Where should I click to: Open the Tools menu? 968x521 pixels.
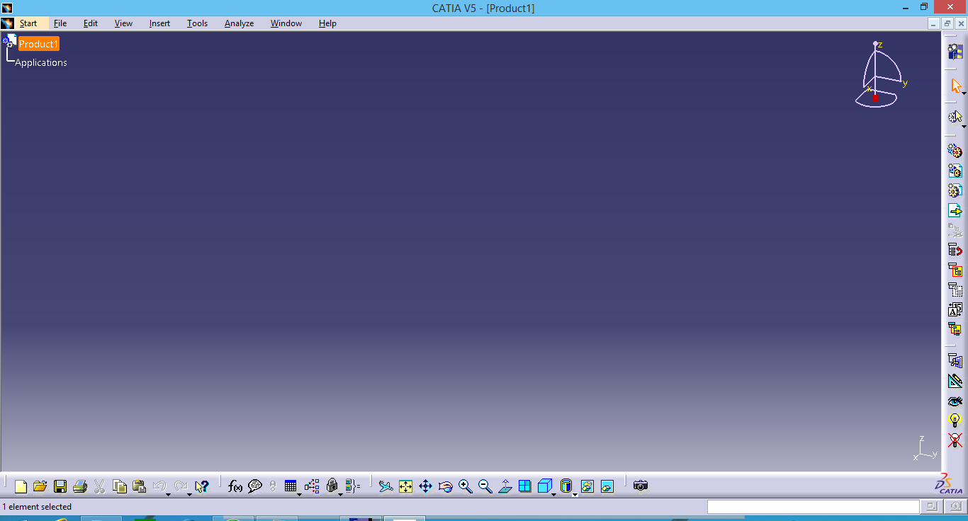197,23
